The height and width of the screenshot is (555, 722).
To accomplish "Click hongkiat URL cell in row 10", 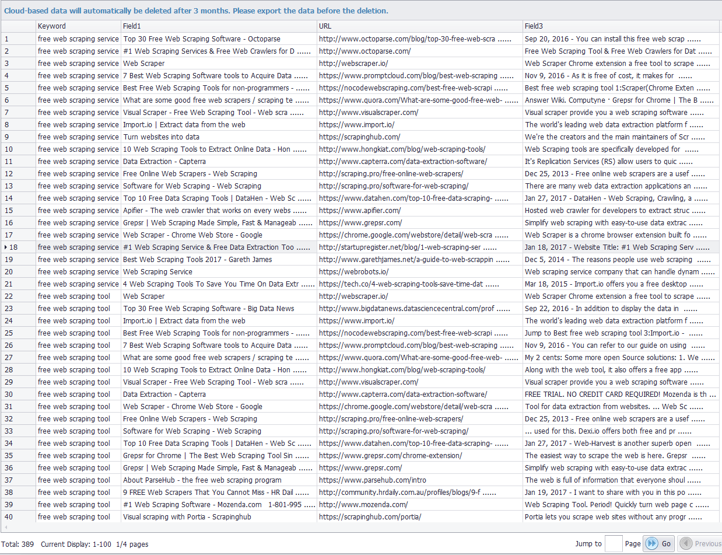I will [x=420, y=149].
